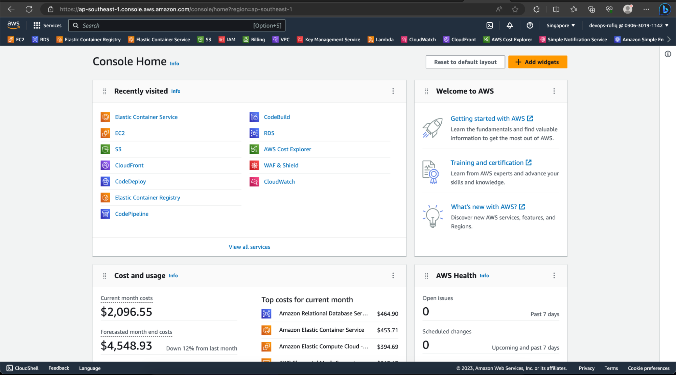Open RDS from the favorites bar
Image resolution: width=676 pixels, height=375 pixels.
pos(41,40)
